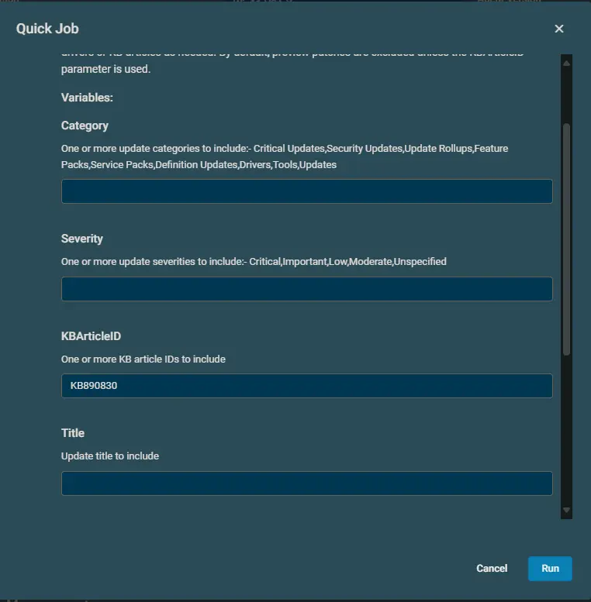Click the Category variable label
Screen dimensions: 591x602
[85, 126]
